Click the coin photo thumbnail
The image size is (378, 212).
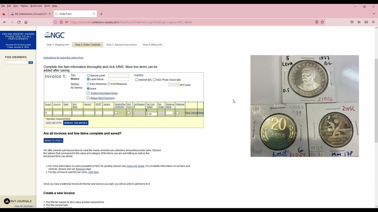305,106
